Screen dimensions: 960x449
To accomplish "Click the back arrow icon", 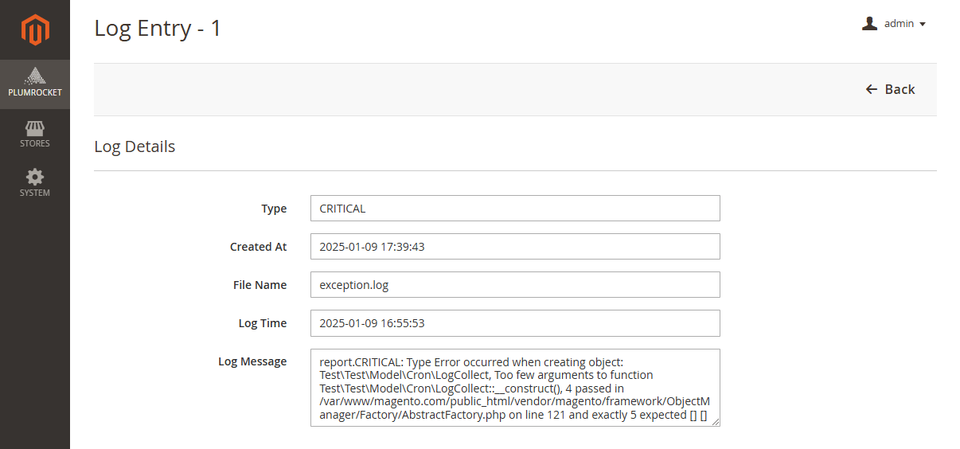I will [x=872, y=89].
